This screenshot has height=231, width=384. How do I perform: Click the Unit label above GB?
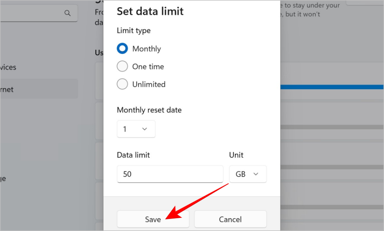pyautogui.click(x=236, y=155)
